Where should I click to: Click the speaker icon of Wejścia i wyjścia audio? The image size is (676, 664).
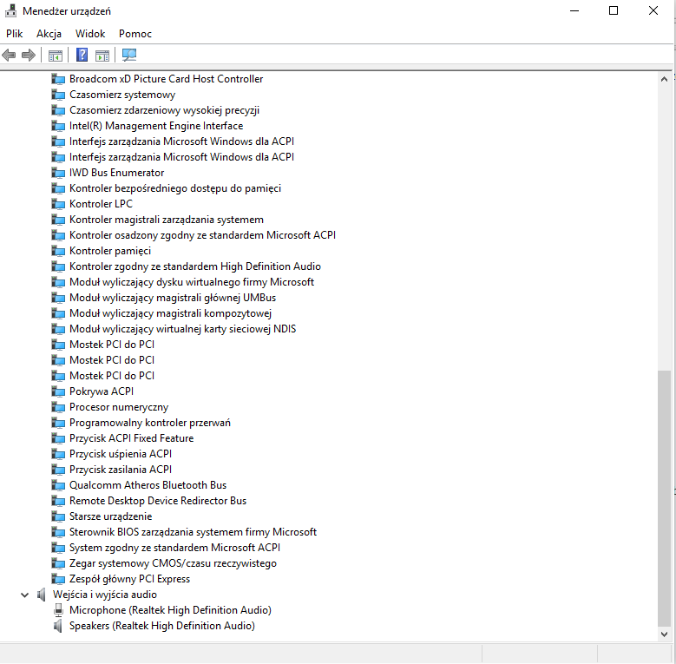click(41, 595)
